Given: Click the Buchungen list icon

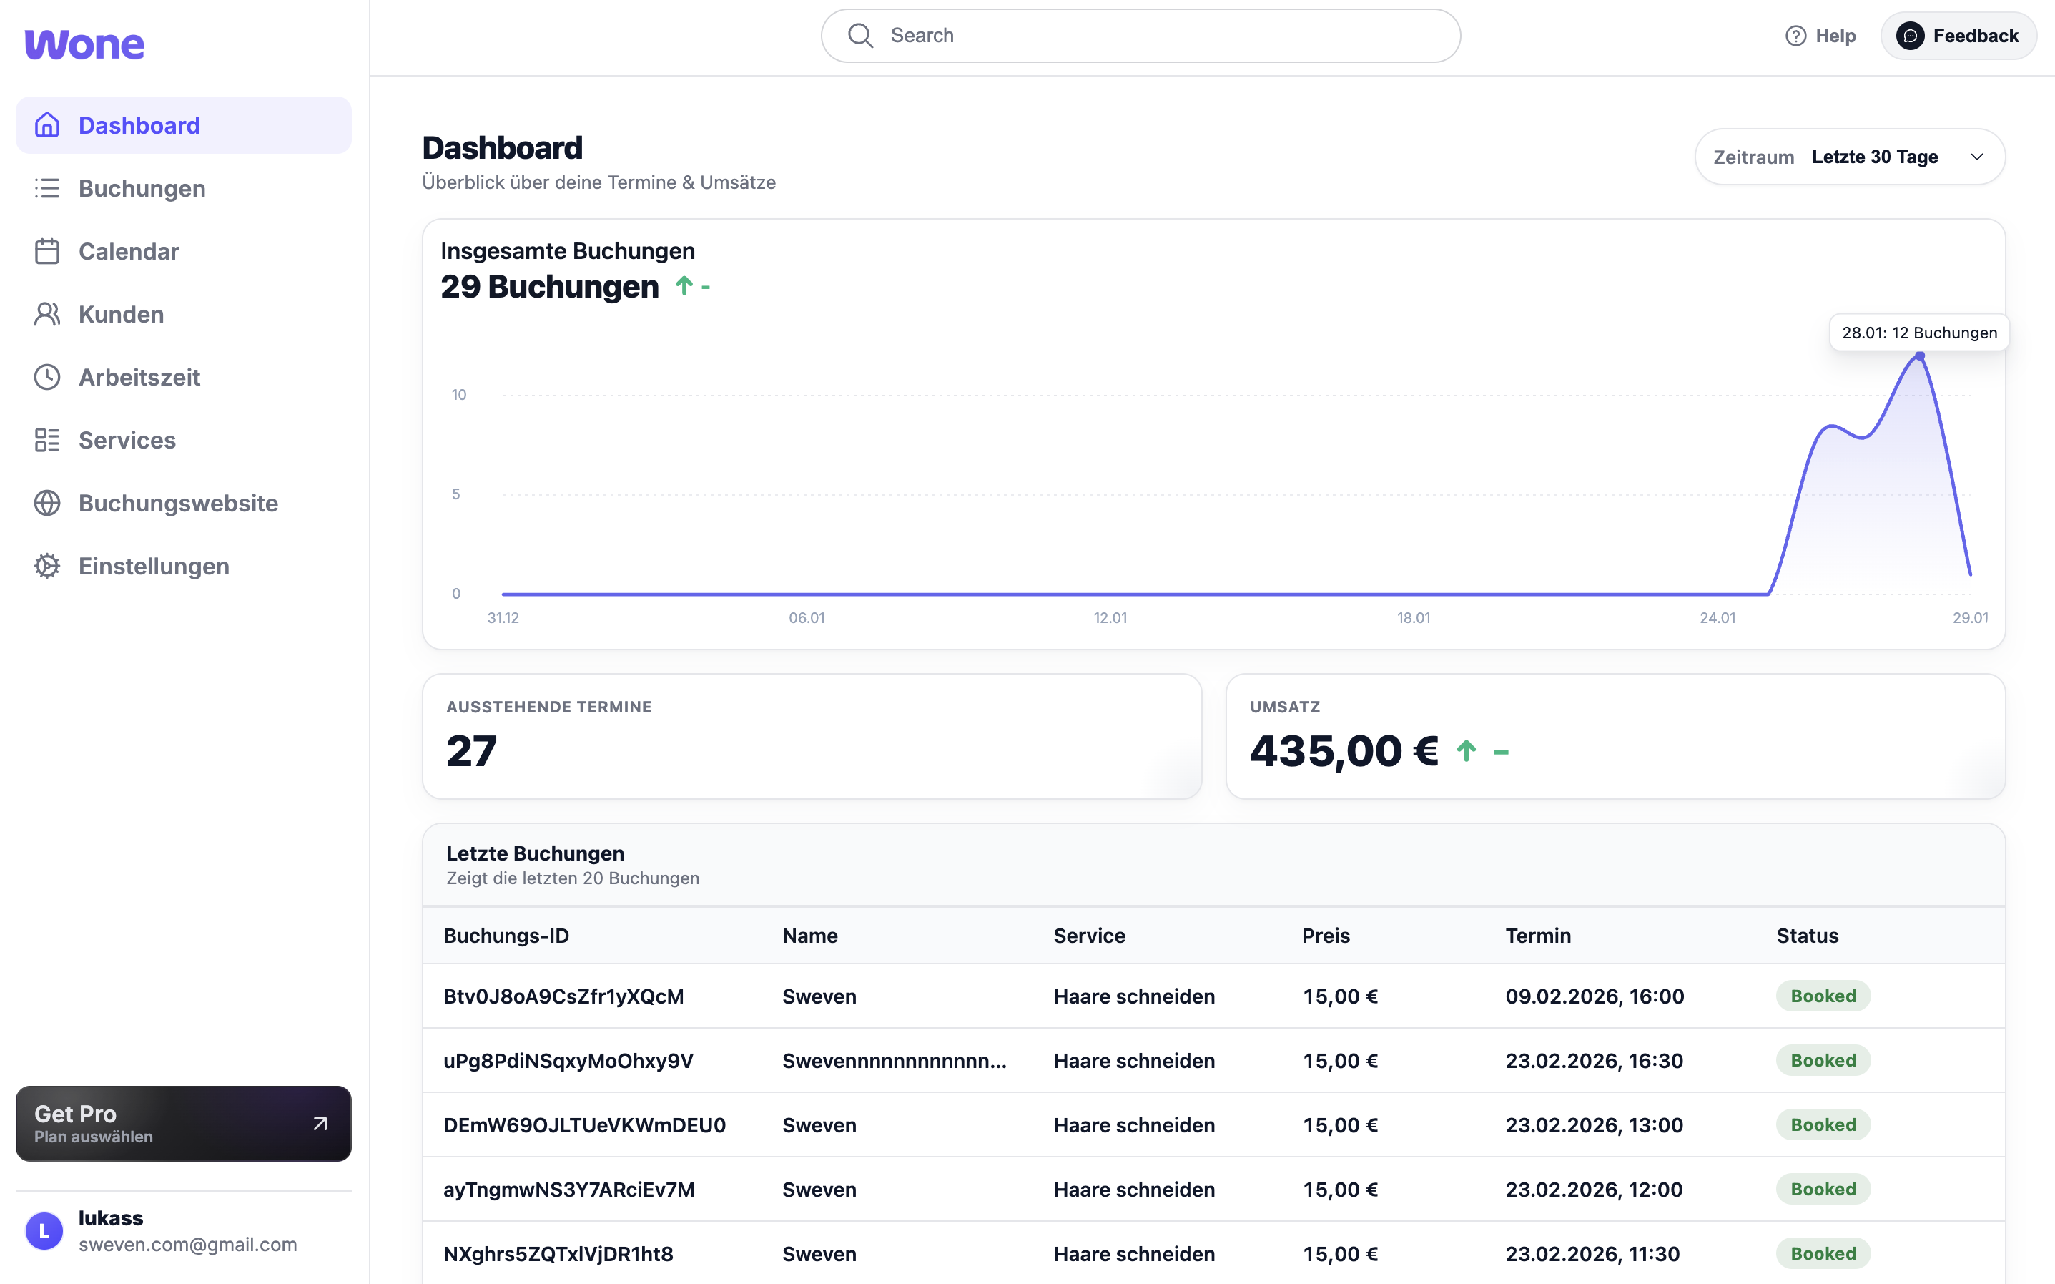Looking at the screenshot, I should [x=47, y=187].
